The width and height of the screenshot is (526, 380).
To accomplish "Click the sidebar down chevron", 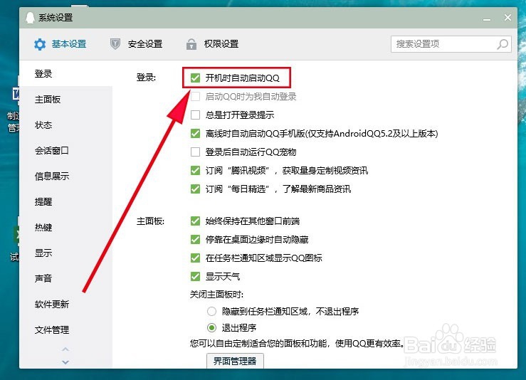I will point(65,362).
